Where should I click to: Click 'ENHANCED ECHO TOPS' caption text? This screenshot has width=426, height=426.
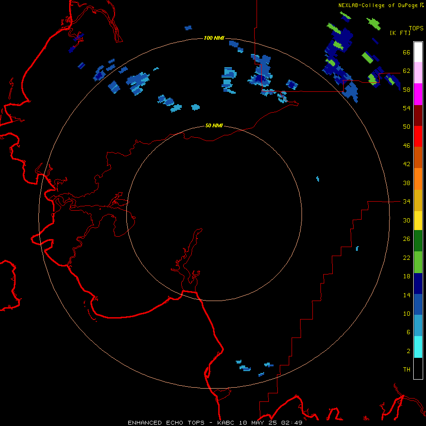[166, 423]
